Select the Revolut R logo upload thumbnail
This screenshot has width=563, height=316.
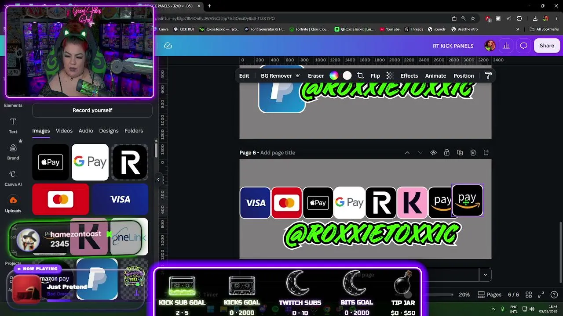[x=130, y=162]
